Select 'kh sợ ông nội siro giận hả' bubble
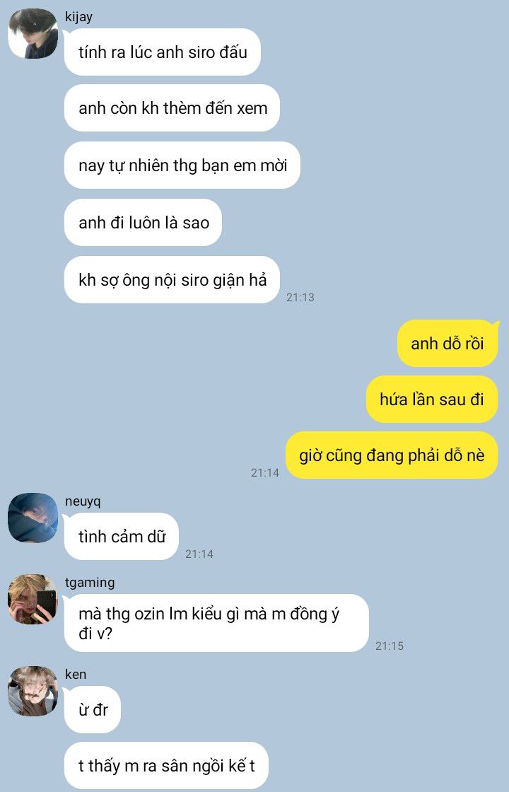Screen dimensions: 509x792 pyautogui.click(x=172, y=280)
